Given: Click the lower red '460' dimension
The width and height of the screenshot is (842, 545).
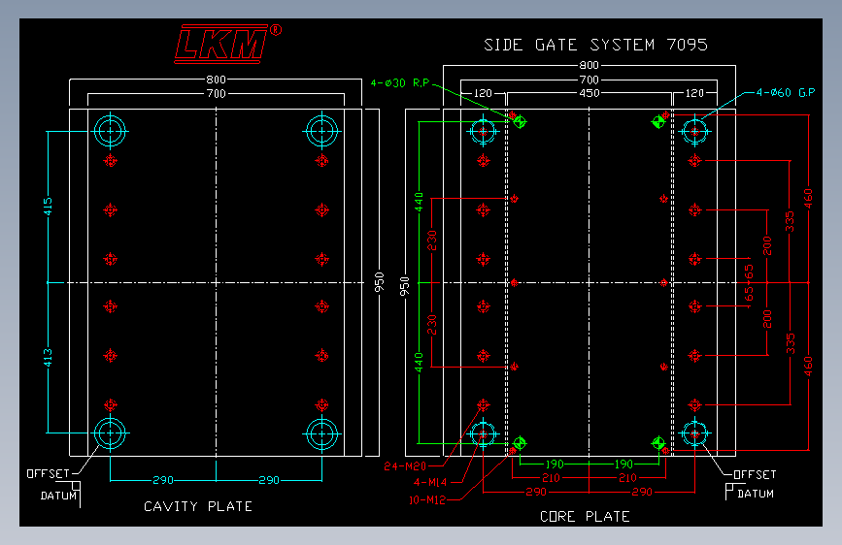Looking at the screenshot, I should click(808, 366).
